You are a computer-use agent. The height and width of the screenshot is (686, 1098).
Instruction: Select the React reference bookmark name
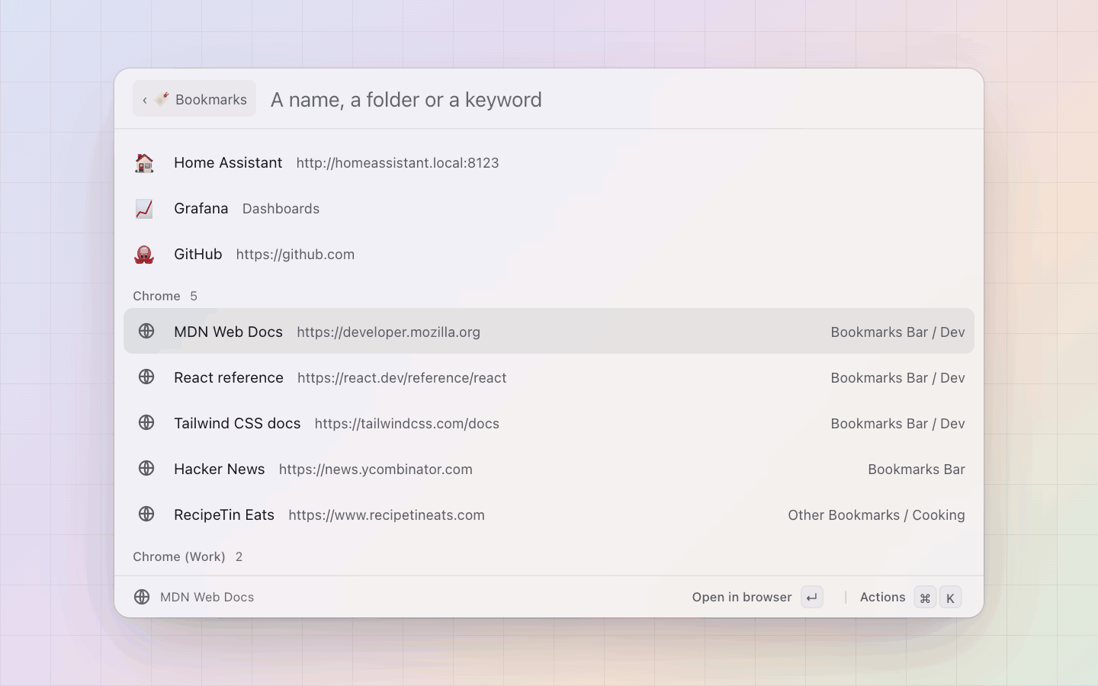229,377
